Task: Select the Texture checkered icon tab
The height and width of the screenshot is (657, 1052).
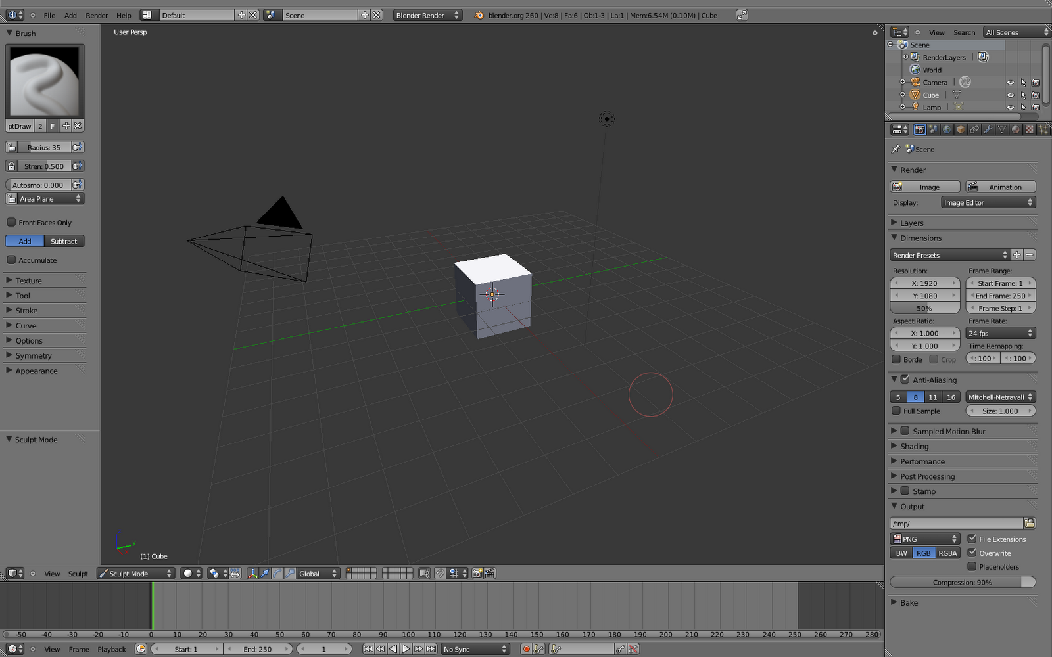Action: click(x=1029, y=129)
